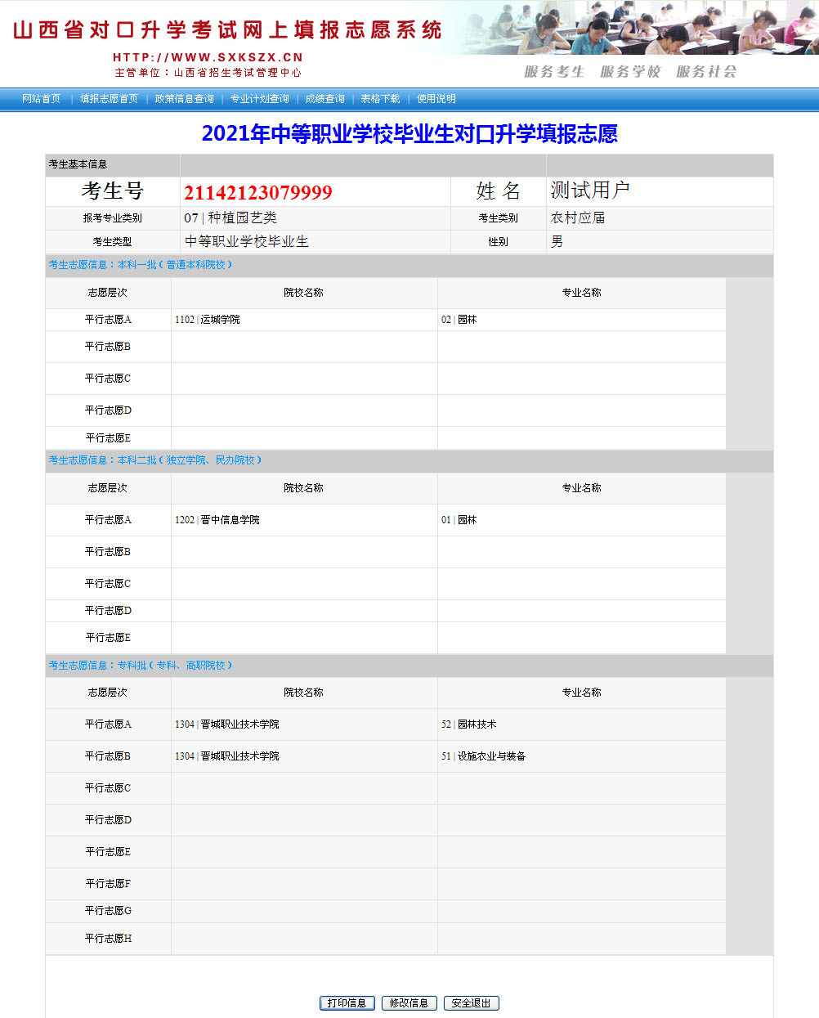Image resolution: width=819 pixels, height=1018 pixels.
Task: Click the name value 测试用户
Action: point(589,191)
